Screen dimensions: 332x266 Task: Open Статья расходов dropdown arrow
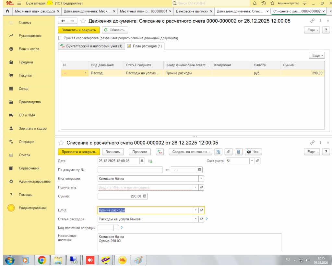click(196, 219)
